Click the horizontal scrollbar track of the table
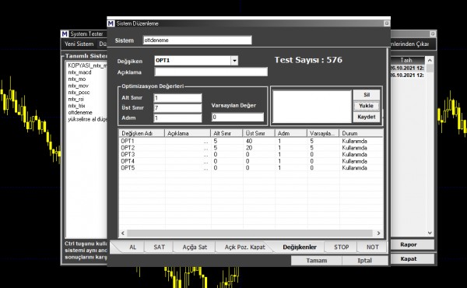The image size is (467, 288). (250, 234)
